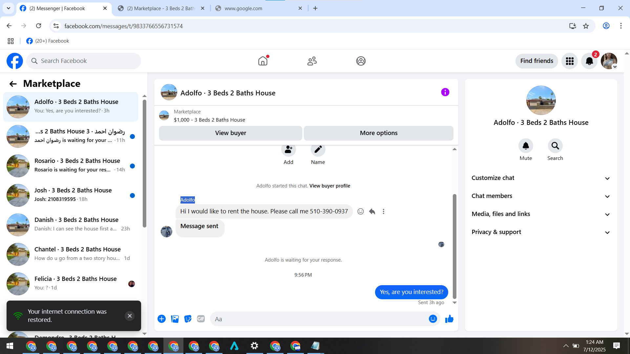Click the Find friends button

(x=537, y=61)
